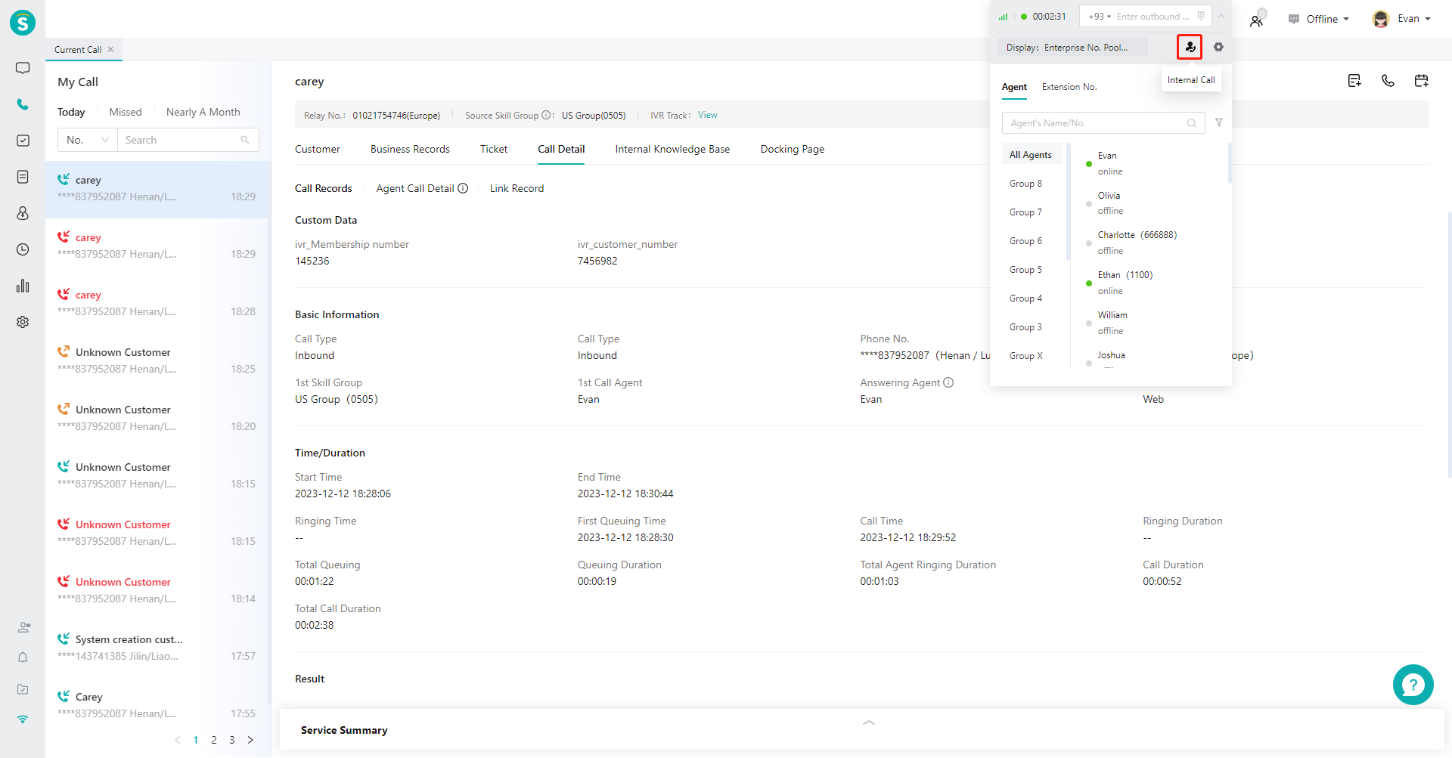The image size is (1452, 758).
Task: Select All Agents group
Action: tap(1030, 155)
